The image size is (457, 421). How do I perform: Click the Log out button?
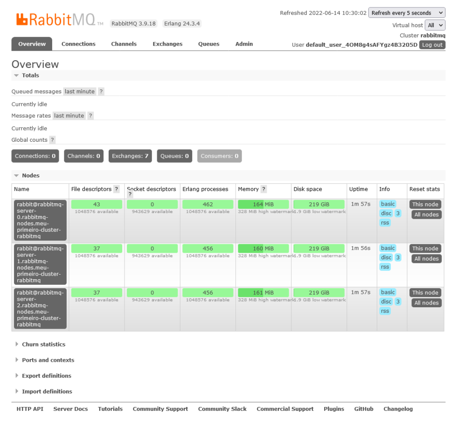pyautogui.click(x=432, y=45)
